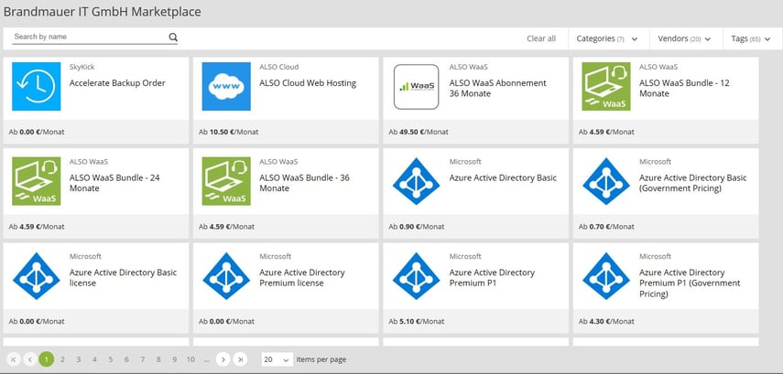
Task: Click the Ab 5.10 €/Monat price
Action: tap(417, 321)
